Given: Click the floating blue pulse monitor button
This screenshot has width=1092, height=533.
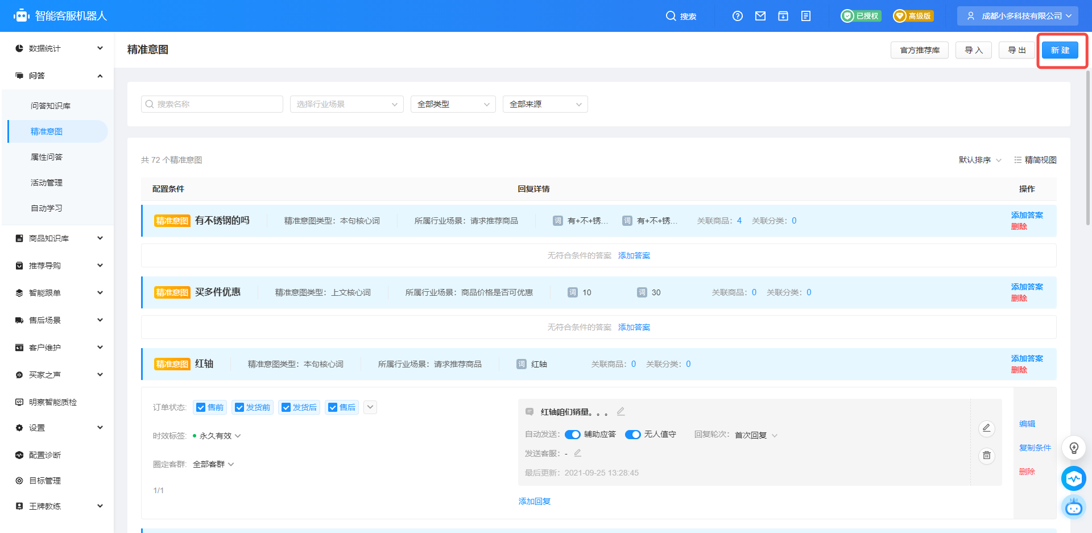Looking at the screenshot, I should point(1074,478).
